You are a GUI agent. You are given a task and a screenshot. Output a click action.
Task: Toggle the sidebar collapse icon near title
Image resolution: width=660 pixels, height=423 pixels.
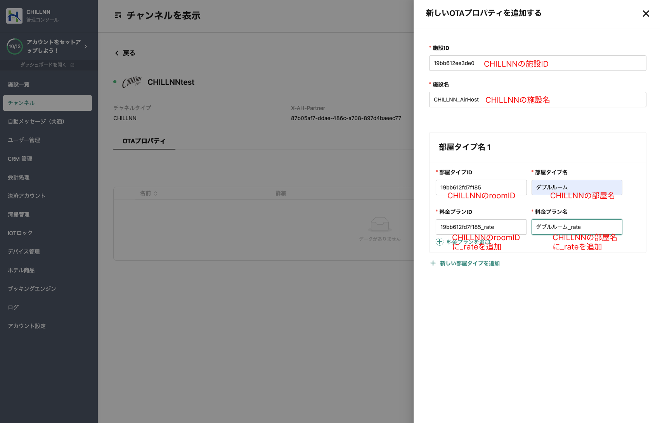[x=118, y=15]
